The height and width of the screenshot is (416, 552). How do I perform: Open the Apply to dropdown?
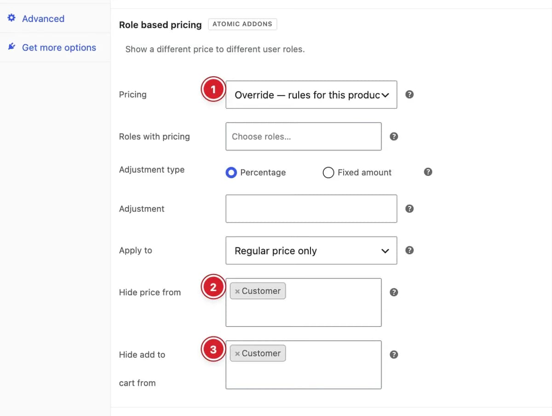311,250
